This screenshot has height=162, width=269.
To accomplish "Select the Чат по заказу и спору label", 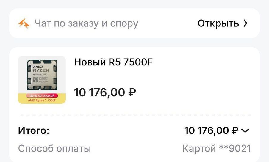I will (x=87, y=23).
